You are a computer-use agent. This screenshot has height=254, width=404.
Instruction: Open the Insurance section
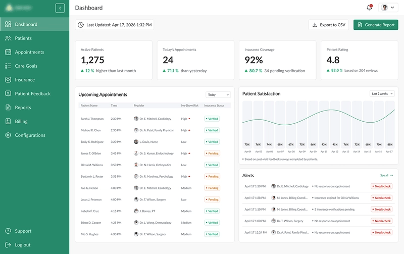[34, 80]
